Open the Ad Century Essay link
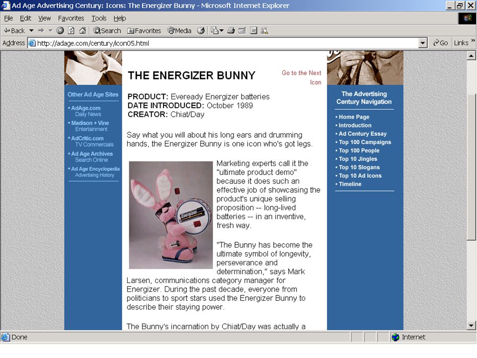The height and width of the screenshot is (358, 477). pos(363,134)
